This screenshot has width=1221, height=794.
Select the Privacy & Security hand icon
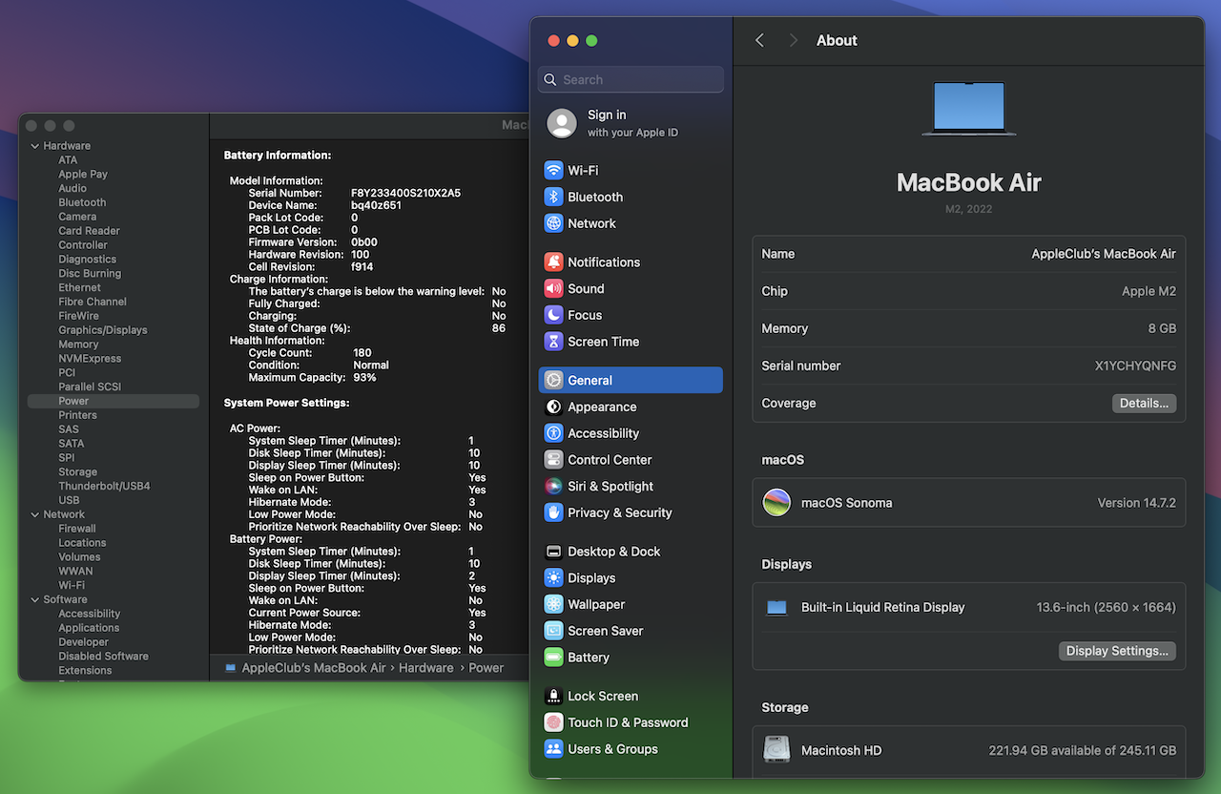point(553,512)
